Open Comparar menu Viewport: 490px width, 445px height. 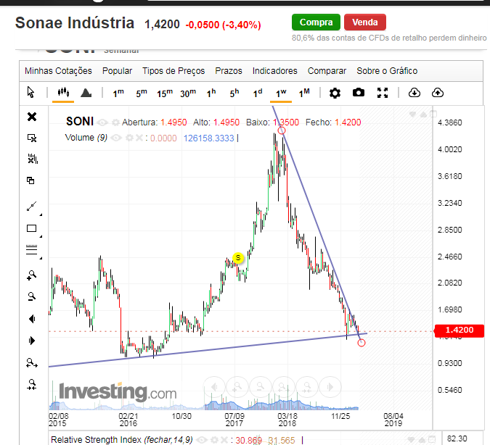(x=327, y=71)
